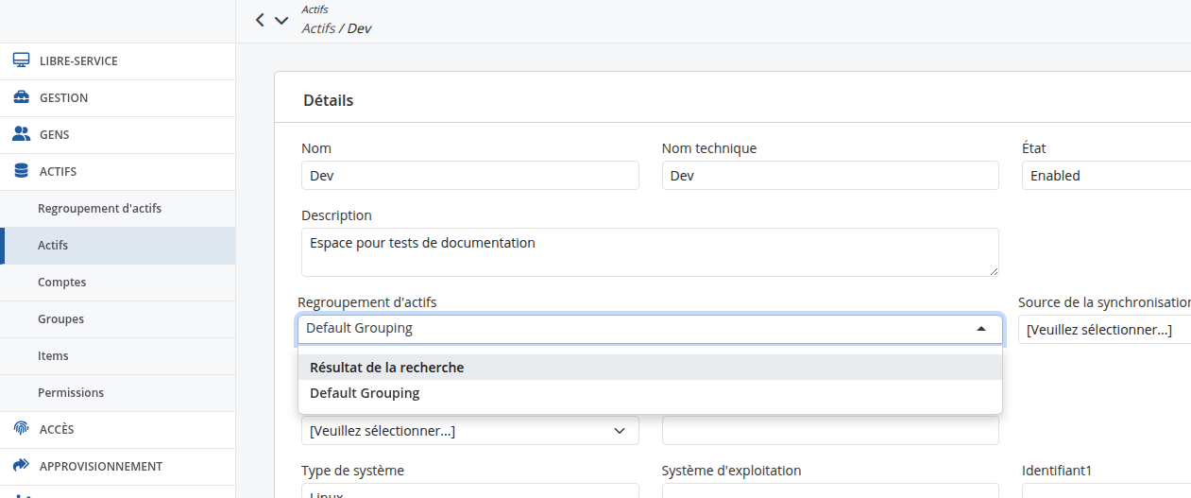Open history dropdown chevron beside back arrow
1191x498 pixels.
click(281, 20)
